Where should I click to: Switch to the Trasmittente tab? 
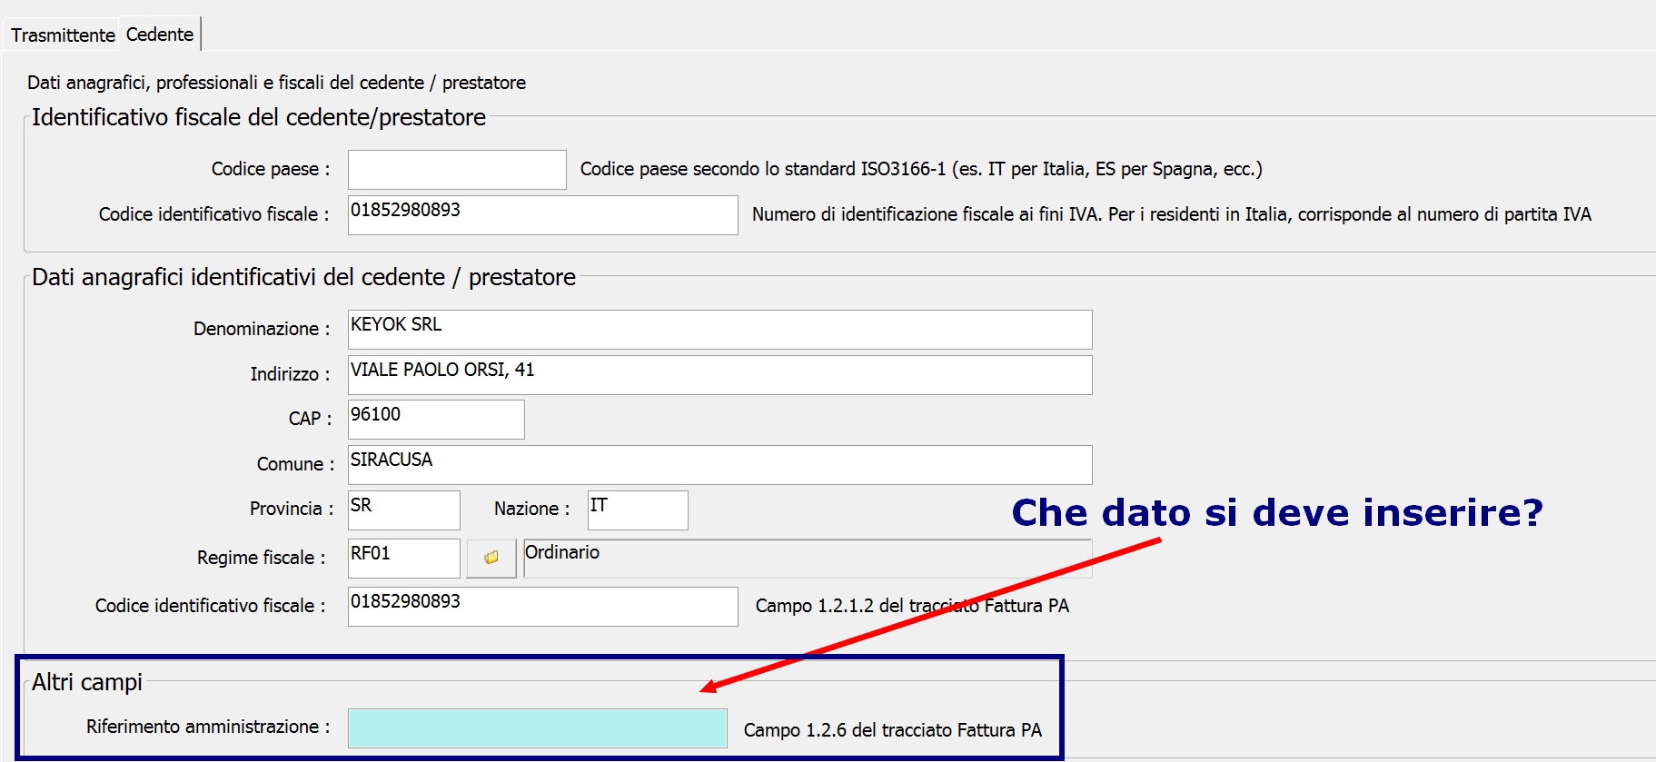click(63, 35)
